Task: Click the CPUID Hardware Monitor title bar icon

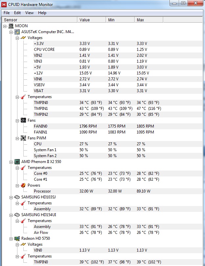Action: 4,5
